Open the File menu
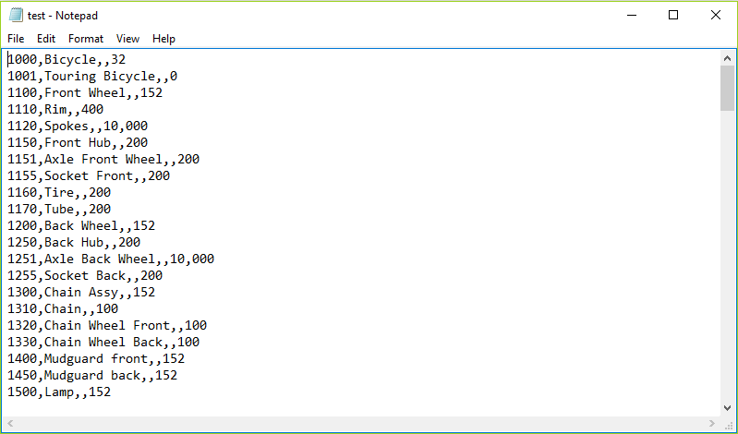 (x=16, y=39)
